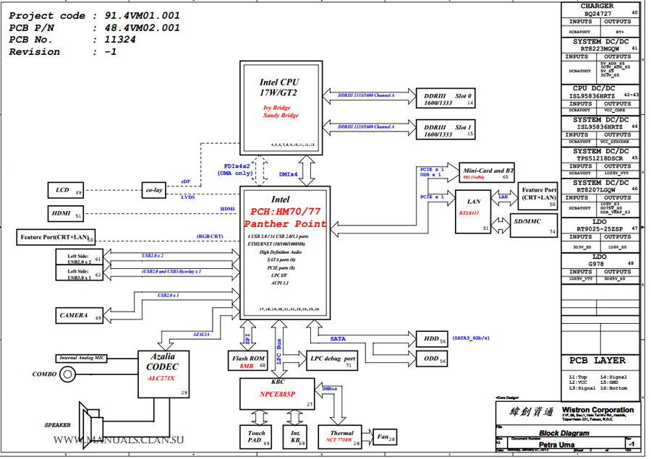Image resolution: width=651 pixels, height=459 pixels.
Task: Click the SYSTEM DC/DC RT8223MGQW entry
Action: coord(600,45)
